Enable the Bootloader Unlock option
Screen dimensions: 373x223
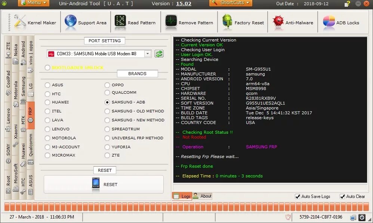(47, 68)
